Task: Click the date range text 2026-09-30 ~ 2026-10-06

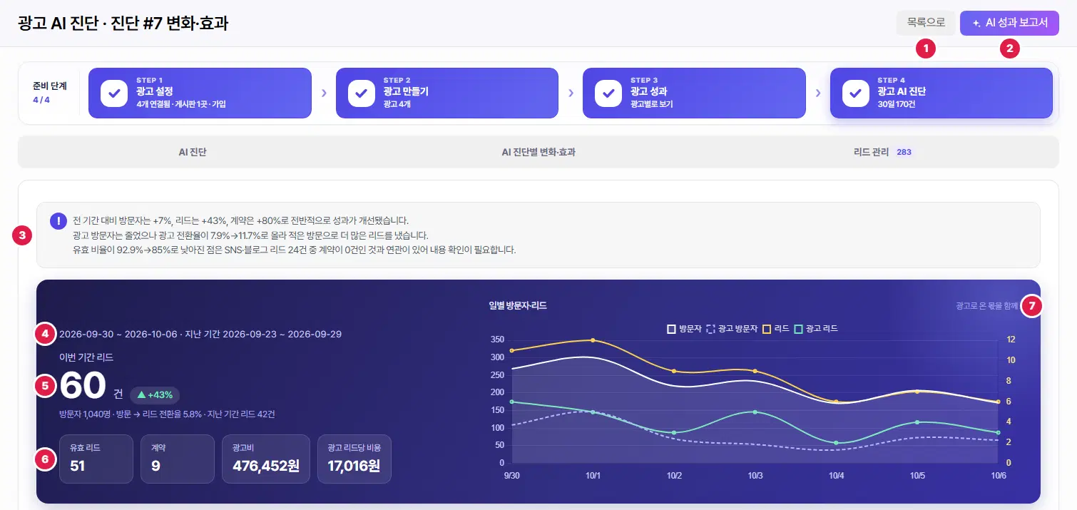Action: [x=119, y=334]
